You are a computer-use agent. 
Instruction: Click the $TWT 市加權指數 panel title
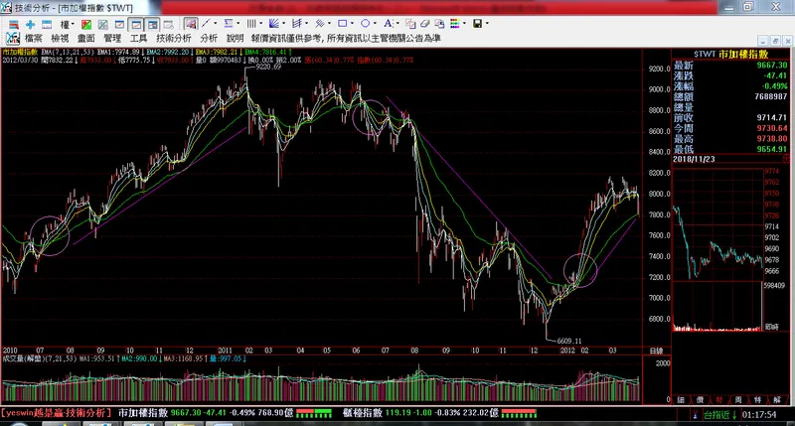tap(730, 54)
